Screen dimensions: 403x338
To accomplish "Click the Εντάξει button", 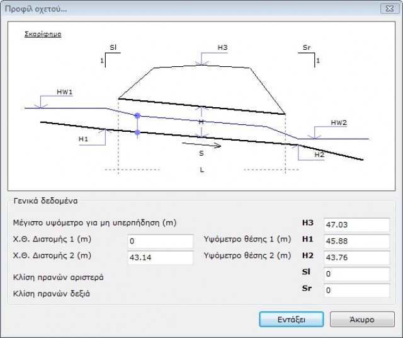I will (291, 319).
